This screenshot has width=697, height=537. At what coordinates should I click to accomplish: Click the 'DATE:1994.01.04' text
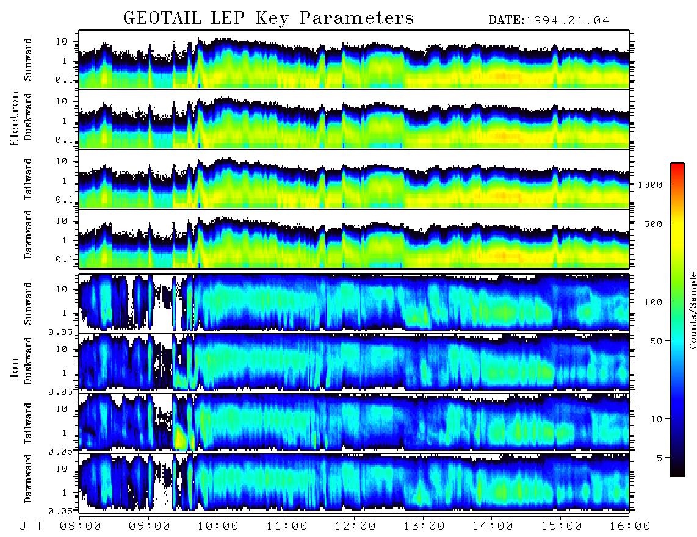pyautogui.click(x=549, y=21)
